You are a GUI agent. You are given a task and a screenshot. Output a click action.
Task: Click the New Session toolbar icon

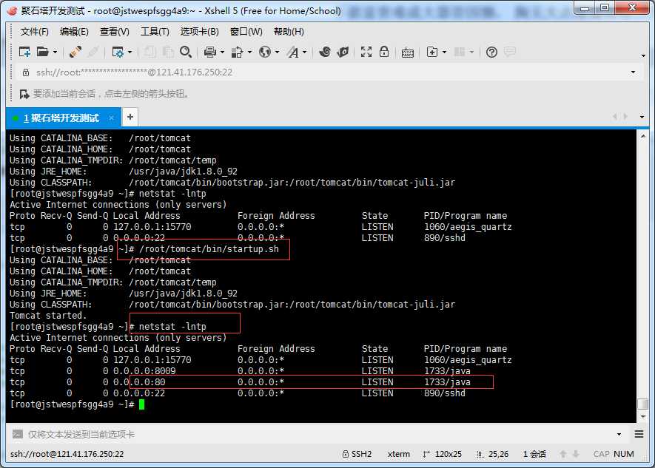(24, 52)
